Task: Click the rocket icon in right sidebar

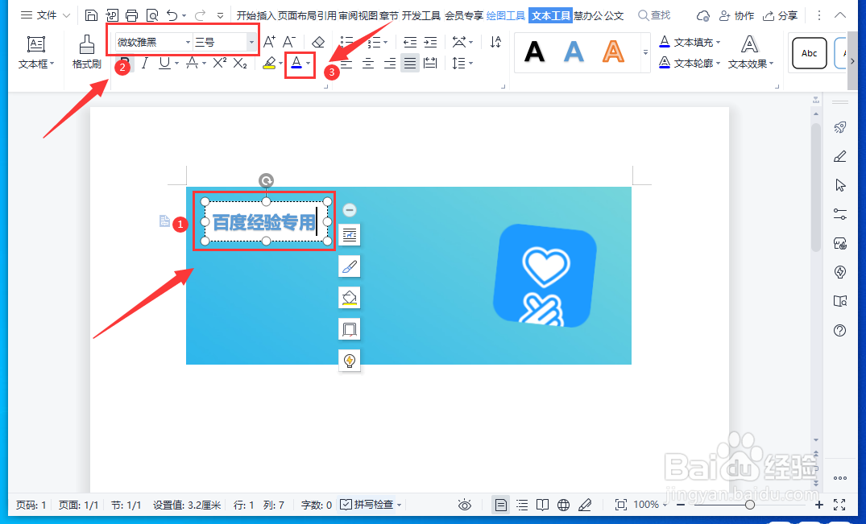Action: point(840,127)
